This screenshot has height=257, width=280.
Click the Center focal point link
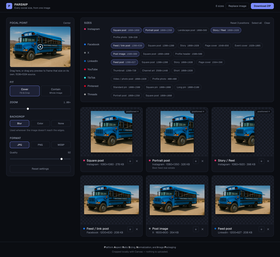pyautogui.click(x=67, y=23)
